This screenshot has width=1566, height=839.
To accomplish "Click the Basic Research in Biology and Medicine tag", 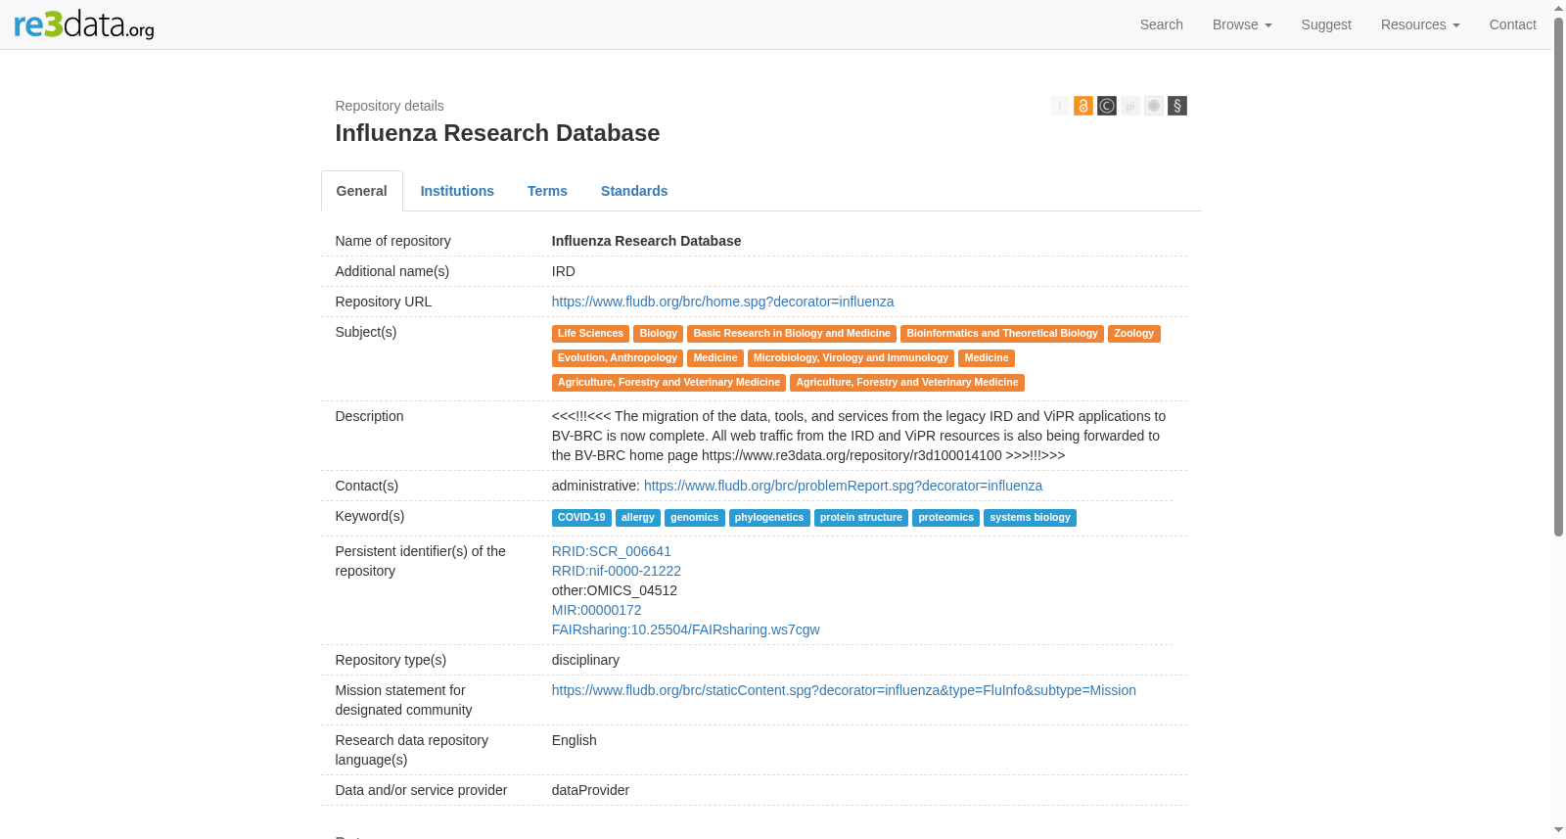I will click(792, 334).
